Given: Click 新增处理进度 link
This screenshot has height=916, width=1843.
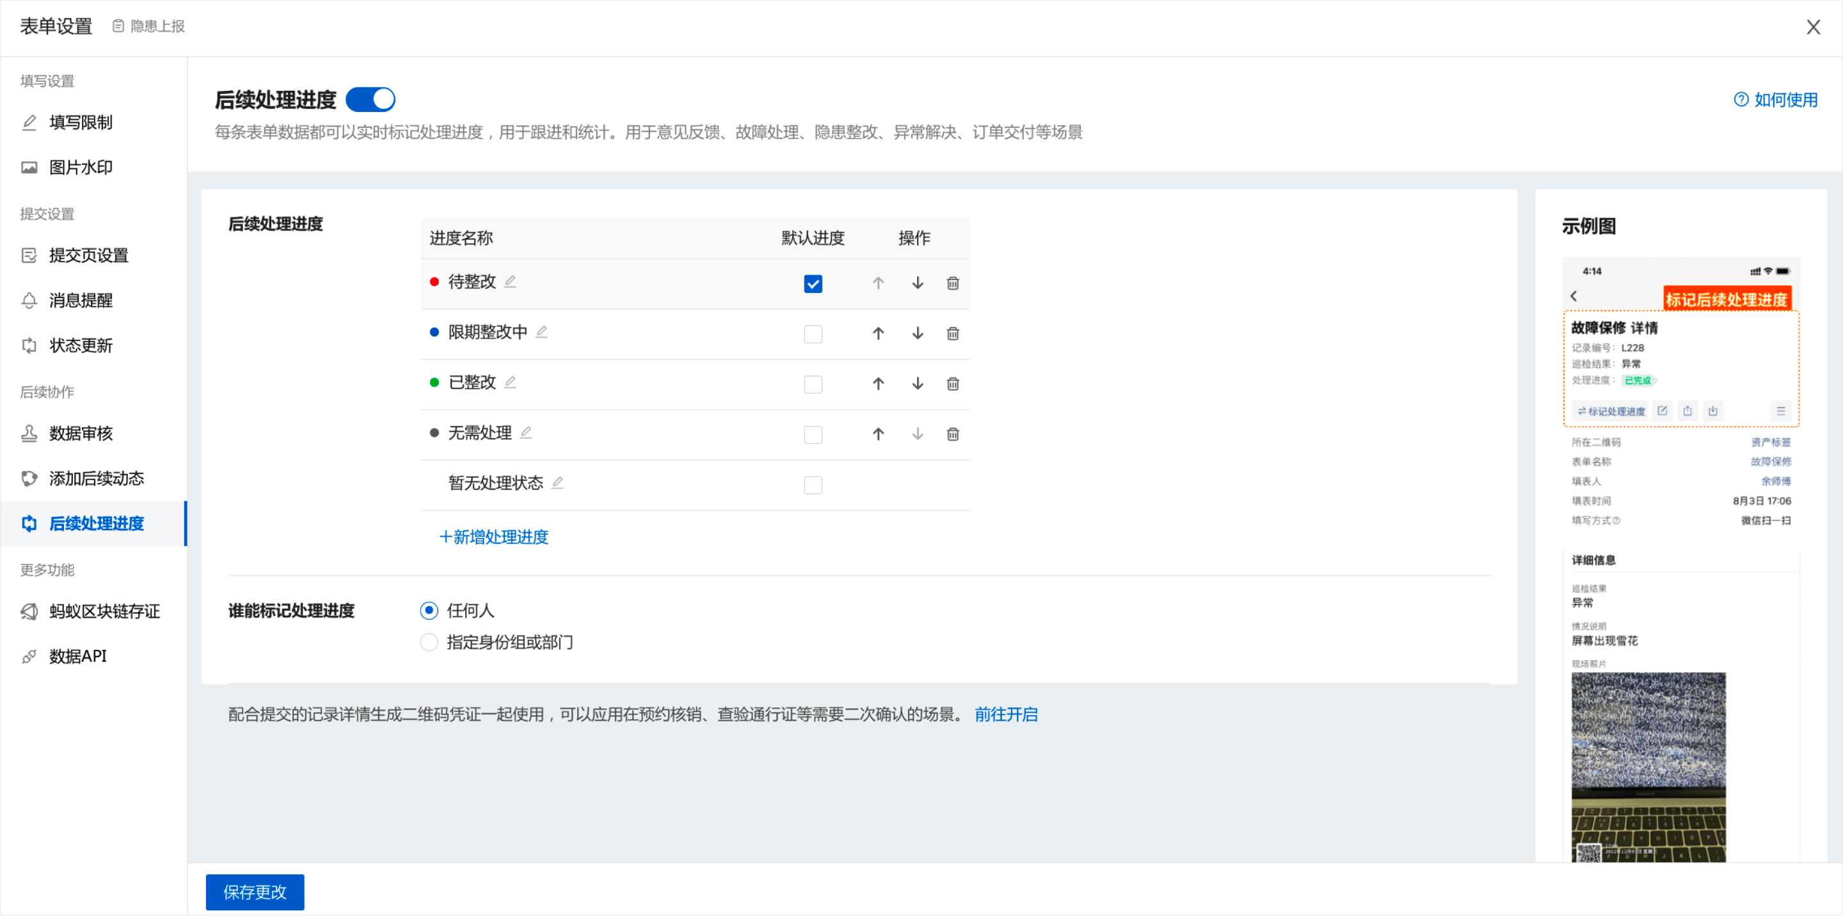Looking at the screenshot, I should point(493,537).
